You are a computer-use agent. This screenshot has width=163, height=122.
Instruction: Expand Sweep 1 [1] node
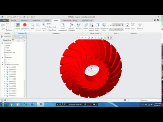click(5, 67)
